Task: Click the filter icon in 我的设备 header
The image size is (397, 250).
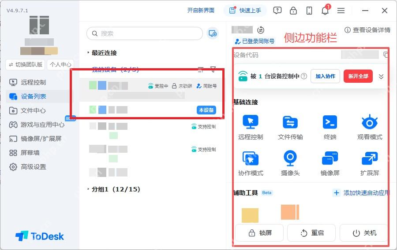Action: point(213,69)
